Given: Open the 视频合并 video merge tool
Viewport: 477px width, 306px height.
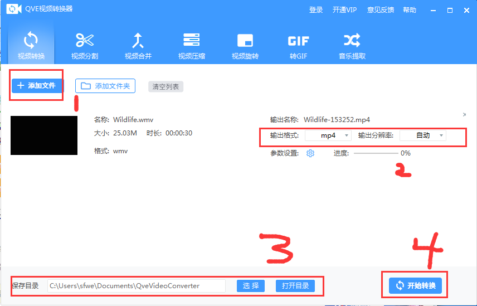Looking at the screenshot, I should pos(138,45).
